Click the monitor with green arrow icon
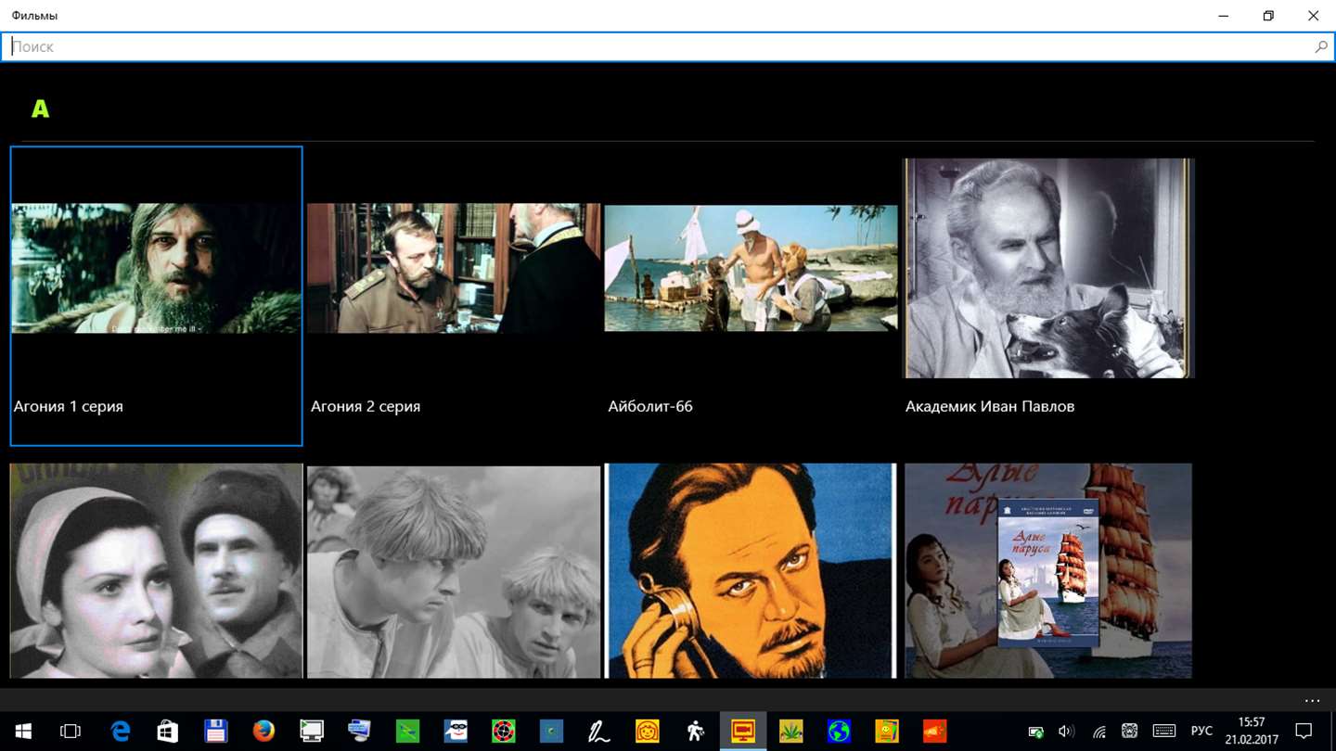 tap(312, 732)
